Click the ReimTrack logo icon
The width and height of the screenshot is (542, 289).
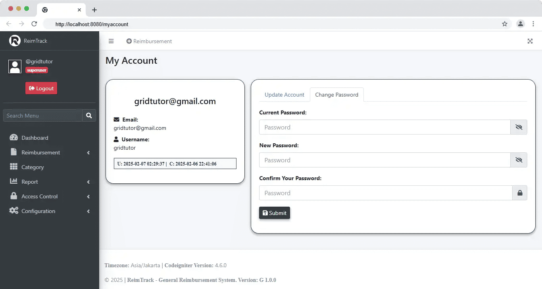(15, 41)
